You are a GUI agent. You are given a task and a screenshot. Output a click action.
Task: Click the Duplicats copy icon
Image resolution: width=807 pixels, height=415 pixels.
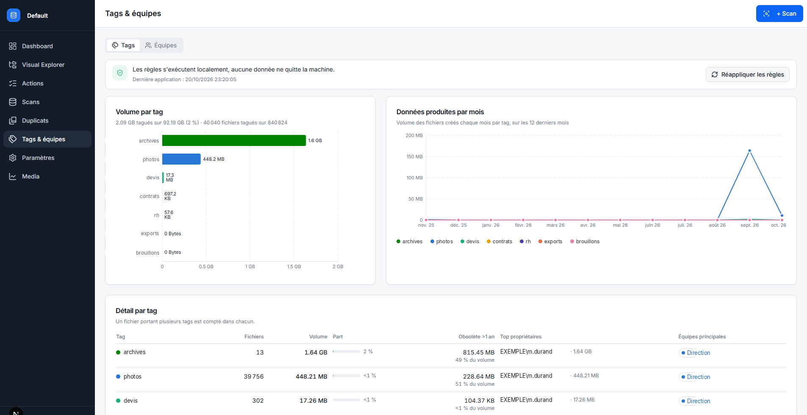(13, 121)
